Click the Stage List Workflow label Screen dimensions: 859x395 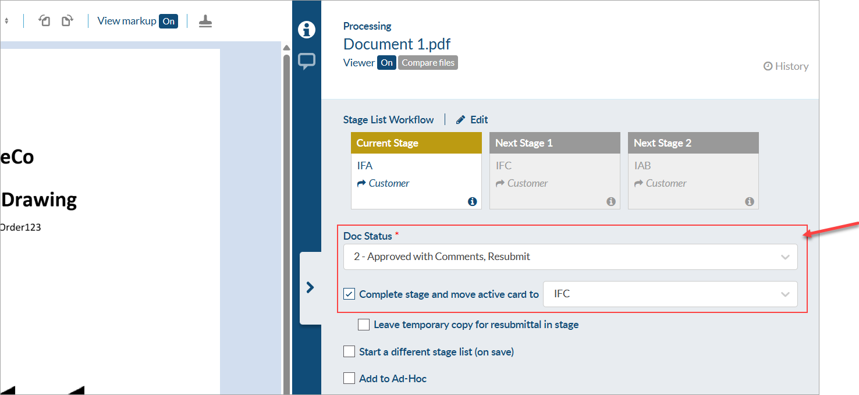pyautogui.click(x=388, y=119)
